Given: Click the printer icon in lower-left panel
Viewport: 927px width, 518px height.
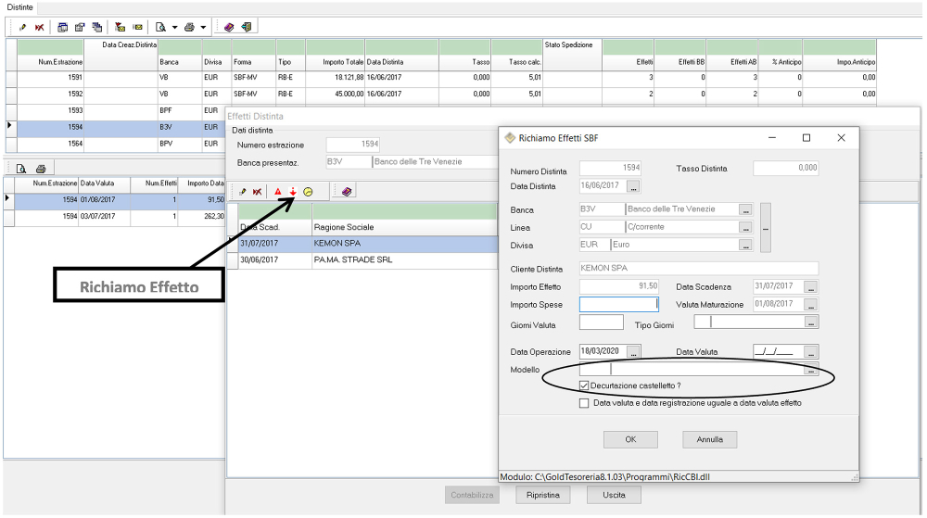Looking at the screenshot, I should [x=40, y=169].
